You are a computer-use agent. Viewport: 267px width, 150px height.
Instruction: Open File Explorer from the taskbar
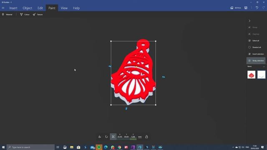pyautogui.click(x=72, y=147)
